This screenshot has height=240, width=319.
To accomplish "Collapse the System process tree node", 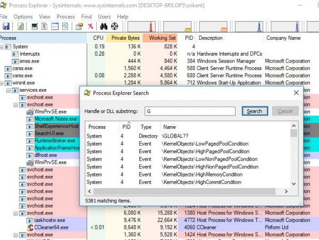I will pos(3,47).
